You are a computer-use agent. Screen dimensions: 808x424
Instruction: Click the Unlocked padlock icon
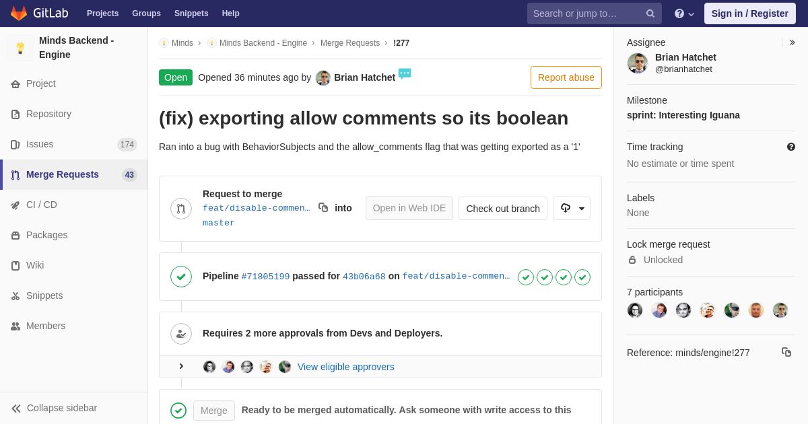[x=632, y=260]
